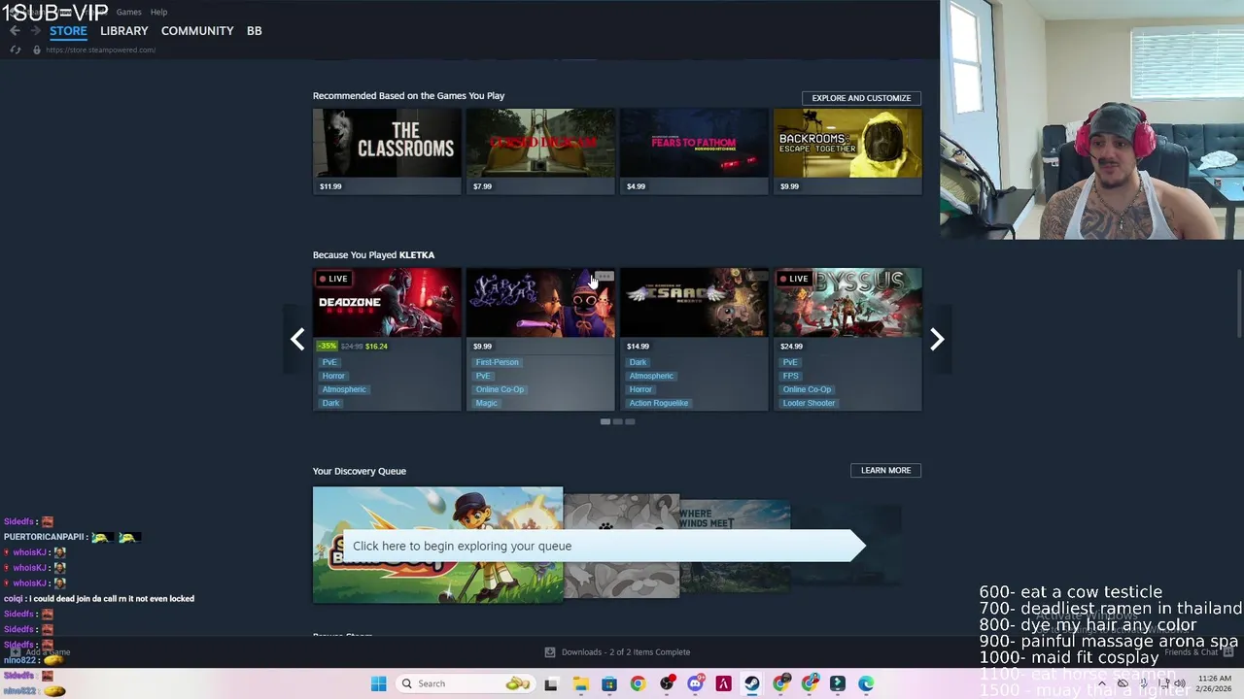The width and height of the screenshot is (1244, 699).
Task: Open the Help menu
Action: click(x=158, y=12)
